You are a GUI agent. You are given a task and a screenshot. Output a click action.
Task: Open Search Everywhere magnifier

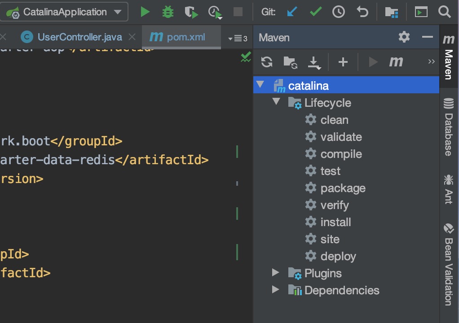(444, 12)
